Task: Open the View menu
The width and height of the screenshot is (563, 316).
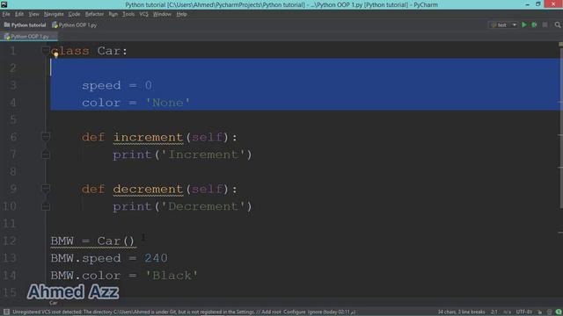Action: [x=33, y=14]
